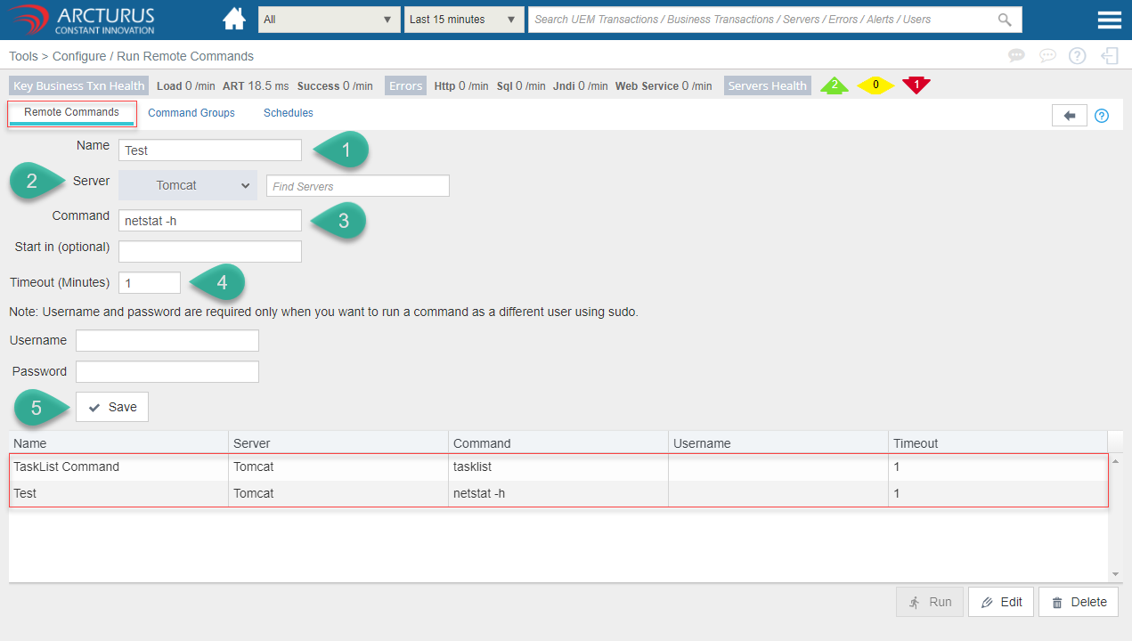1132x641 pixels.
Task: Click the green servers health arrow
Action: pos(835,85)
